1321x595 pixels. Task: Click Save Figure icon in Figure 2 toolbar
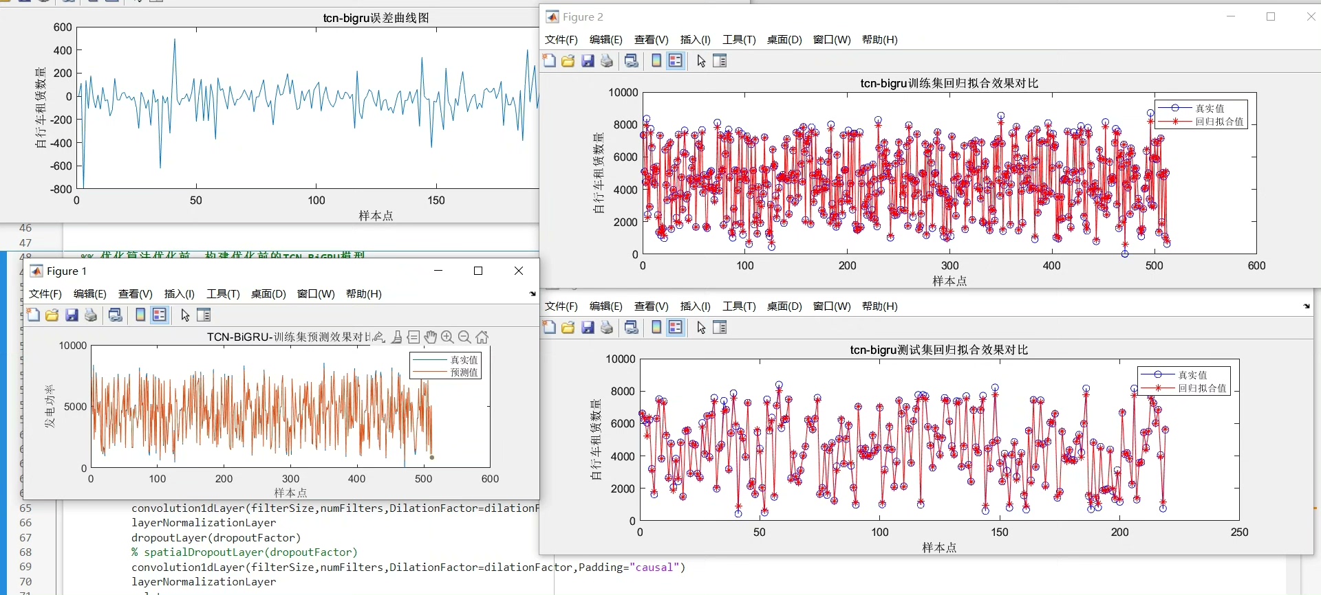click(588, 60)
